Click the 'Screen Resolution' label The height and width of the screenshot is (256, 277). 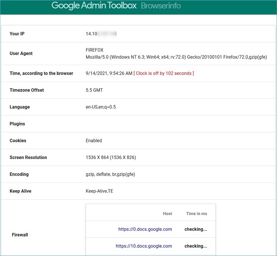[x=28, y=157]
